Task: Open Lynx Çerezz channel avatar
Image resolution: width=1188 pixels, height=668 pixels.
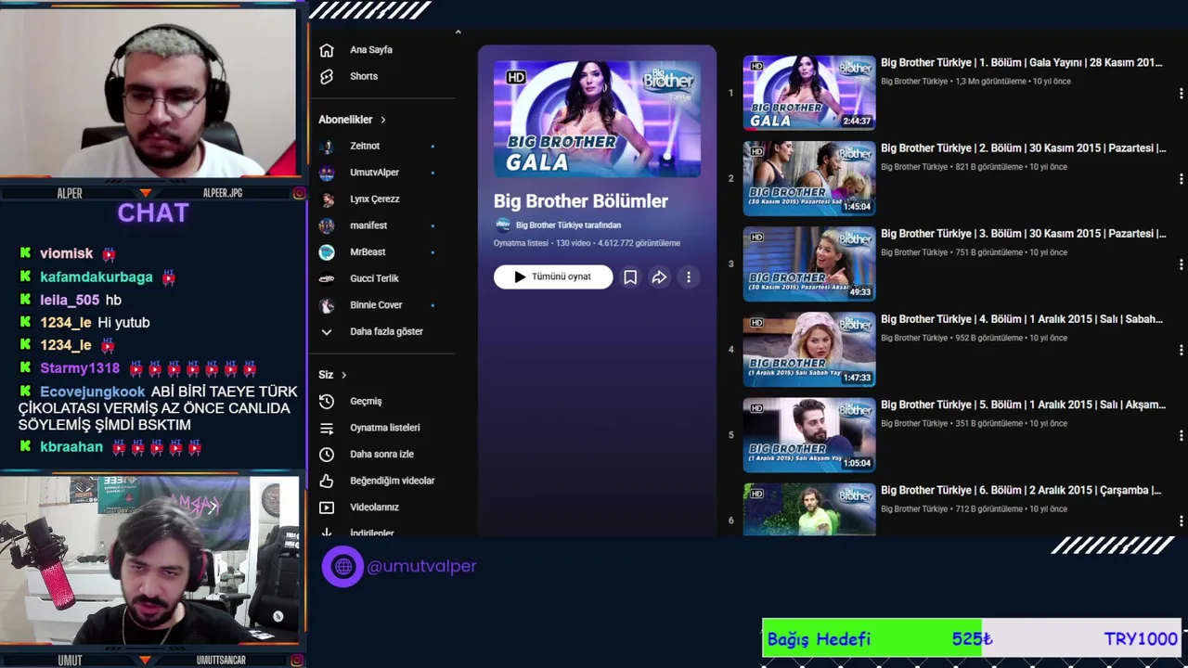Action: click(327, 199)
